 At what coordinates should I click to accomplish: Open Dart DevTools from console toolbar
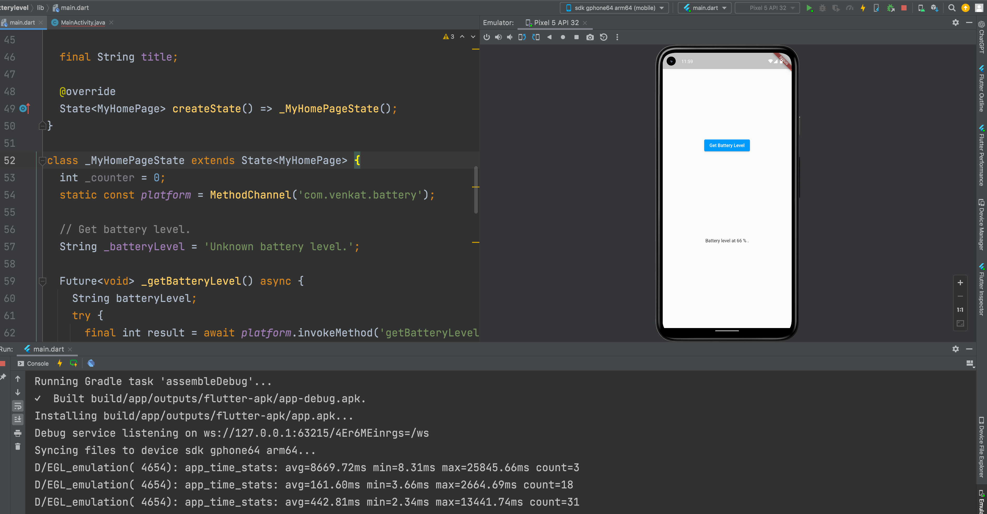pyautogui.click(x=91, y=363)
